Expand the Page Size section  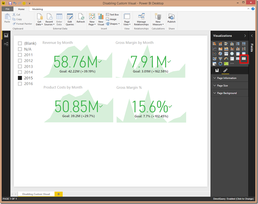point(229,86)
